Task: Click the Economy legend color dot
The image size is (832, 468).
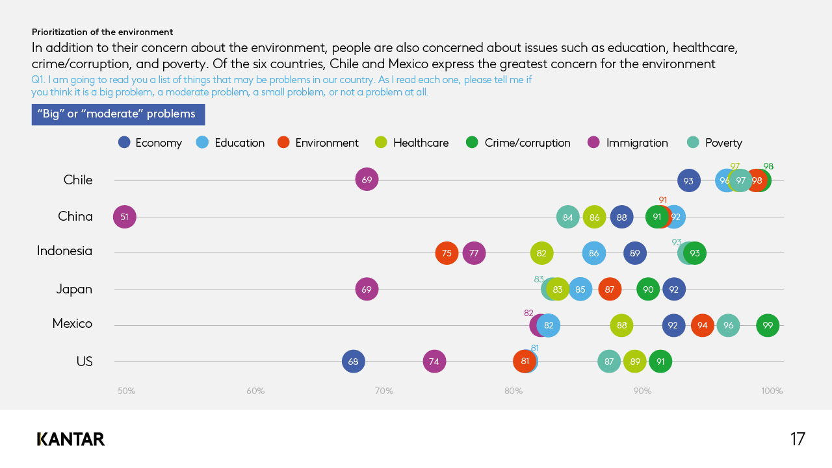Action: (x=124, y=142)
